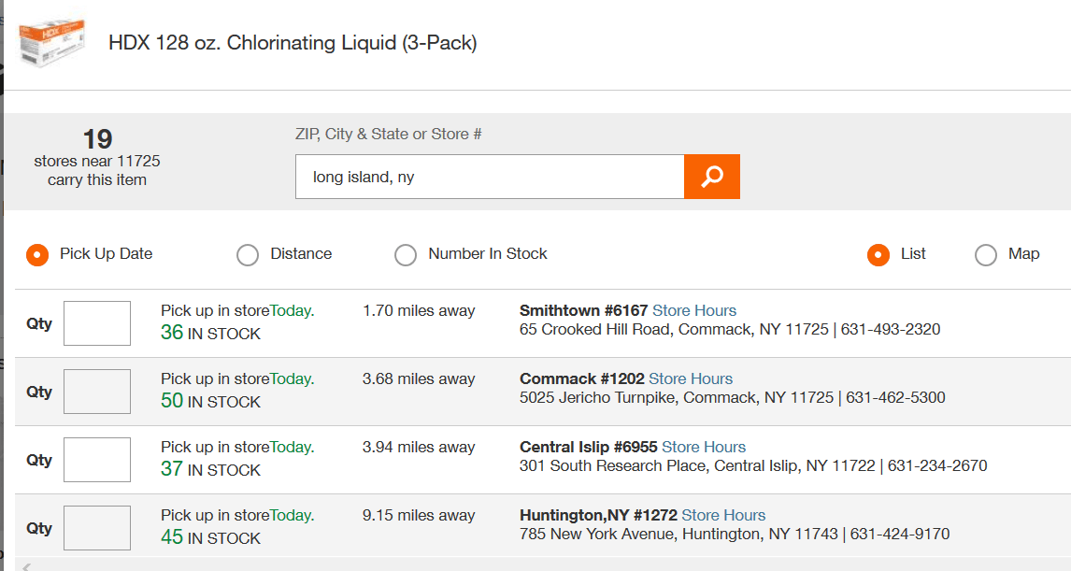Screen dimensions: 1071x571
Task: Select the Distance sort radio button
Action: point(248,254)
